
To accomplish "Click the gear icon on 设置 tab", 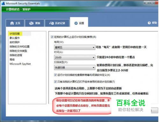I will [76, 23].
